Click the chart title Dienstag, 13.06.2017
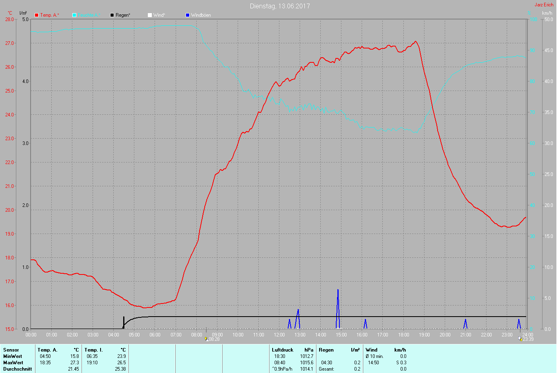The image size is (558, 373). (279, 6)
